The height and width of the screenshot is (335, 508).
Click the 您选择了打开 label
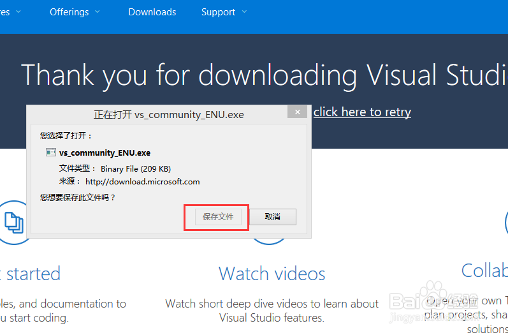[x=66, y=135]
